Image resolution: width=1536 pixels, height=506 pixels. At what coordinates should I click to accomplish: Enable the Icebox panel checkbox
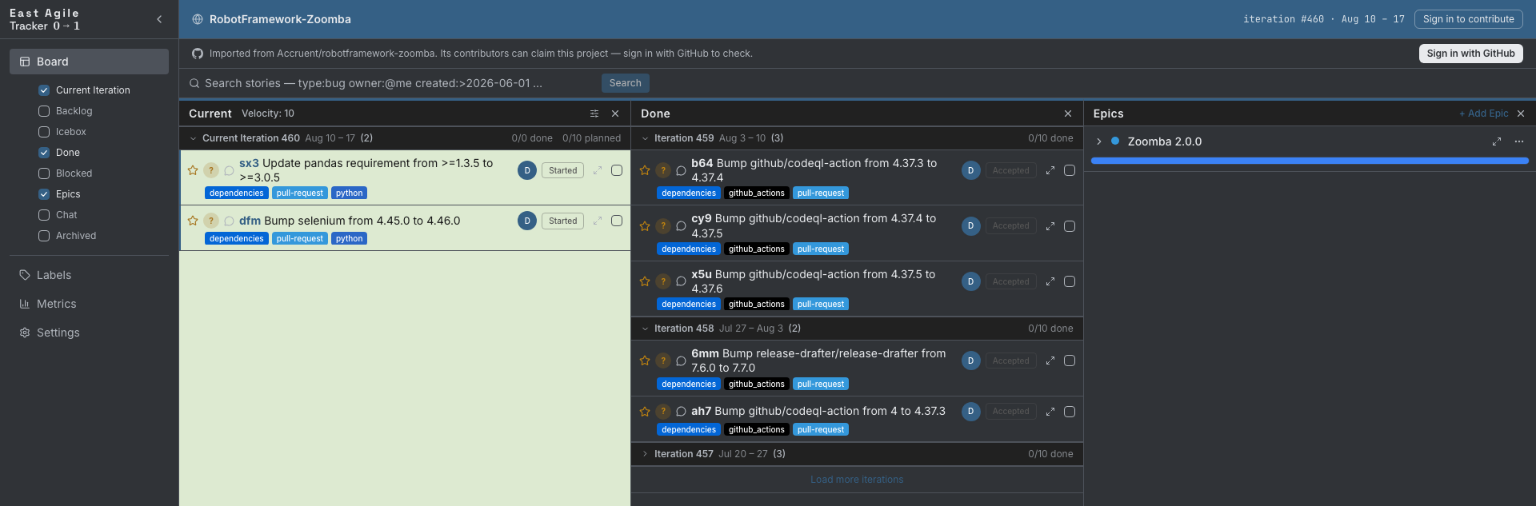44,132
